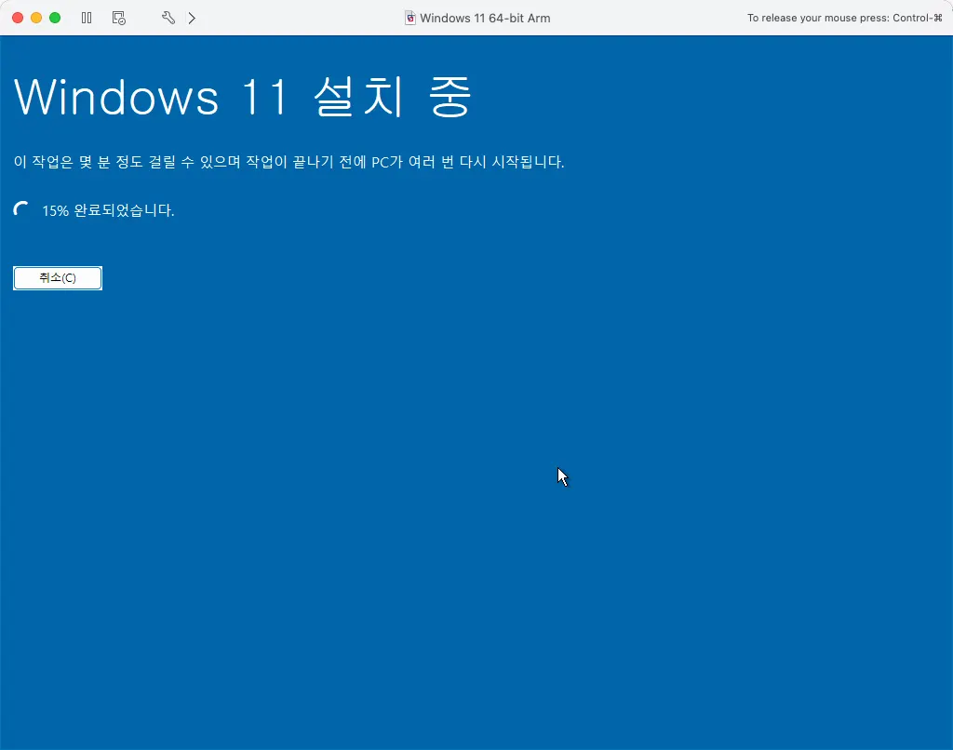This screenshot has width=953, height=750.
Task: Click the 15% 완료되었습니다 progress text
Action: (108, 210)
